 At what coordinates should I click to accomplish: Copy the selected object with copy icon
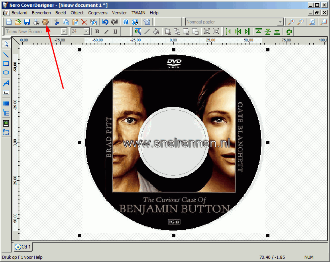(66, 22)
